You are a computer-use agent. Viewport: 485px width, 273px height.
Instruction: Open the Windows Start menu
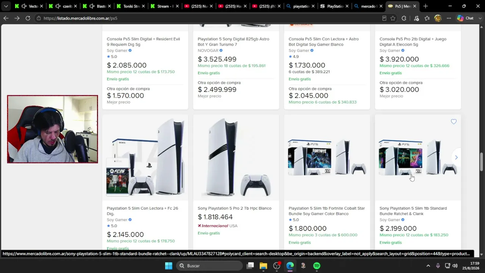169,266
